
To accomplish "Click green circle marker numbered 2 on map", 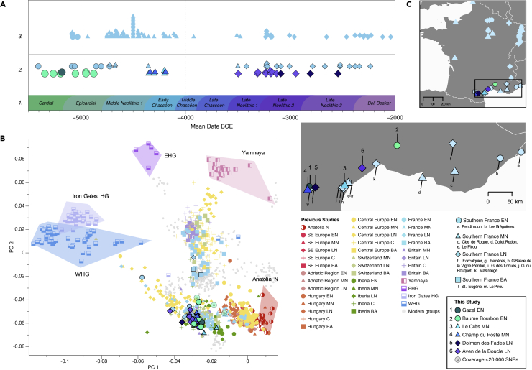I will pos(397,145).
